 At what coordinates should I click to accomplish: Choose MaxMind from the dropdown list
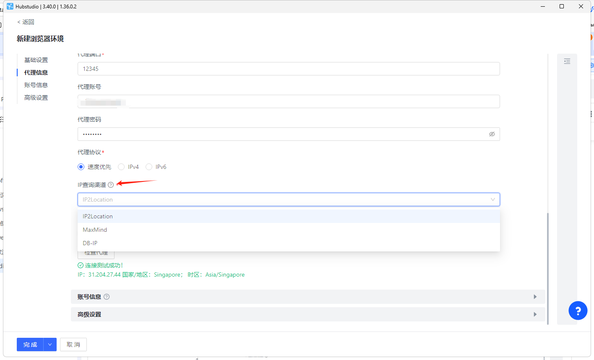[95, 230]
